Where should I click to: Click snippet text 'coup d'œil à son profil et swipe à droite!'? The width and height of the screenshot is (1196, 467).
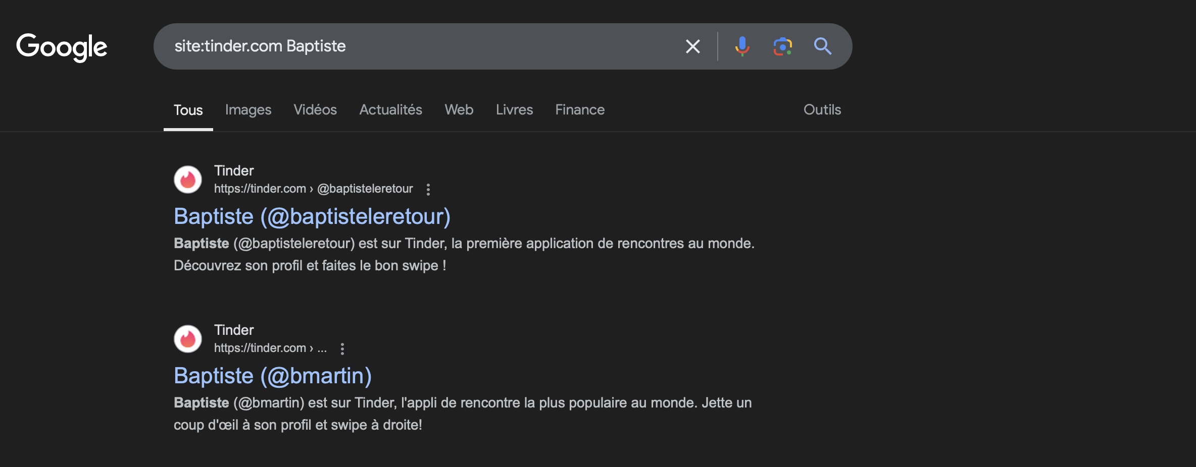pos(298,425)
